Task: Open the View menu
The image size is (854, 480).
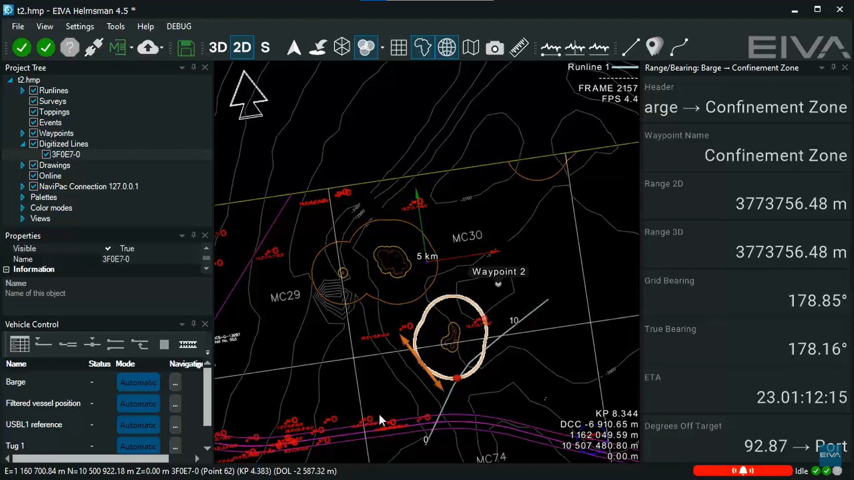Action: click(x=44, y=26)
